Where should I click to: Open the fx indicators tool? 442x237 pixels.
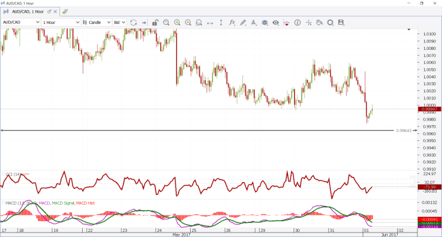point(232,22)
